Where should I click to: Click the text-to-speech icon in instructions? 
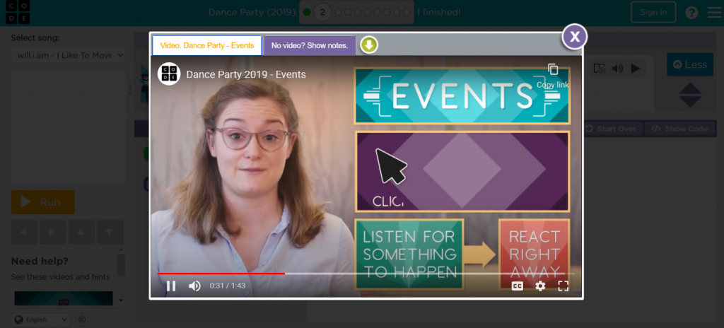click(600, 69)
